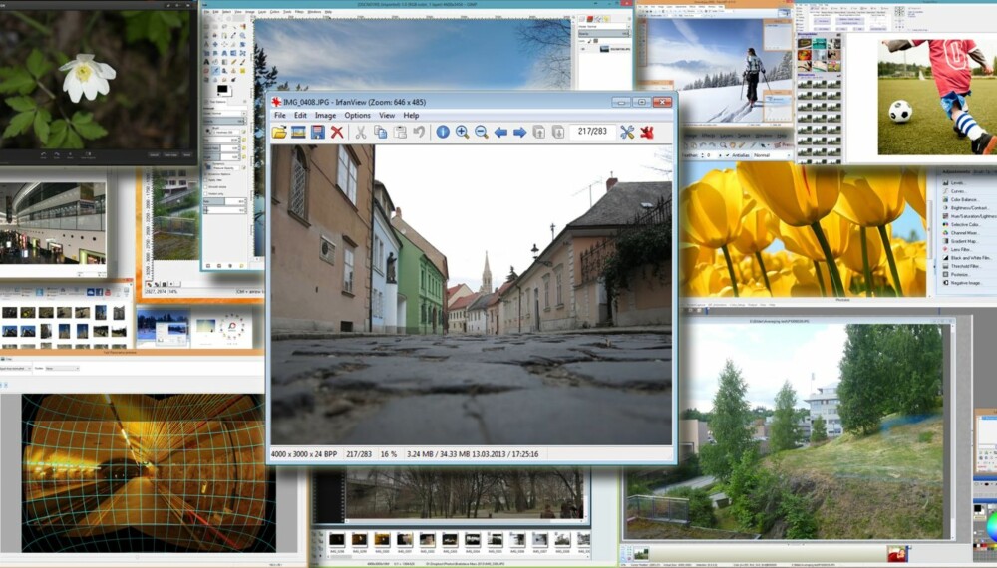Click the previous page icon in IrfanView toolbar
Image resolution: width=997 pixels, height=568 pixels.
[538, 133]
